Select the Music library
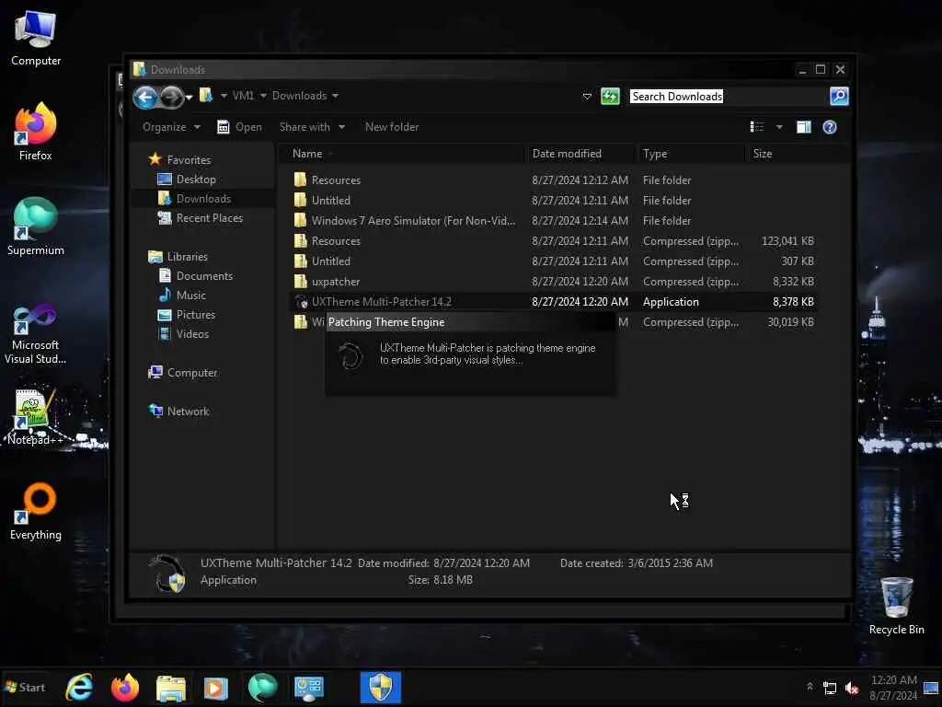The height and width of the screenshot is (707, 942). pyautogui.click(x=182, y=296)
